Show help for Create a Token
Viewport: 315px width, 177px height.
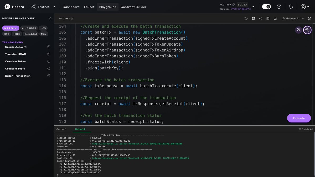click(49, 61)
